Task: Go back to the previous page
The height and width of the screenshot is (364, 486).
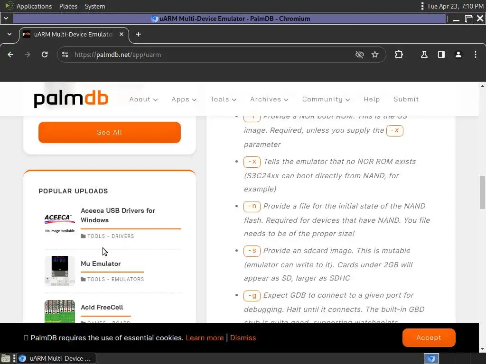Action: coord(10,55)
